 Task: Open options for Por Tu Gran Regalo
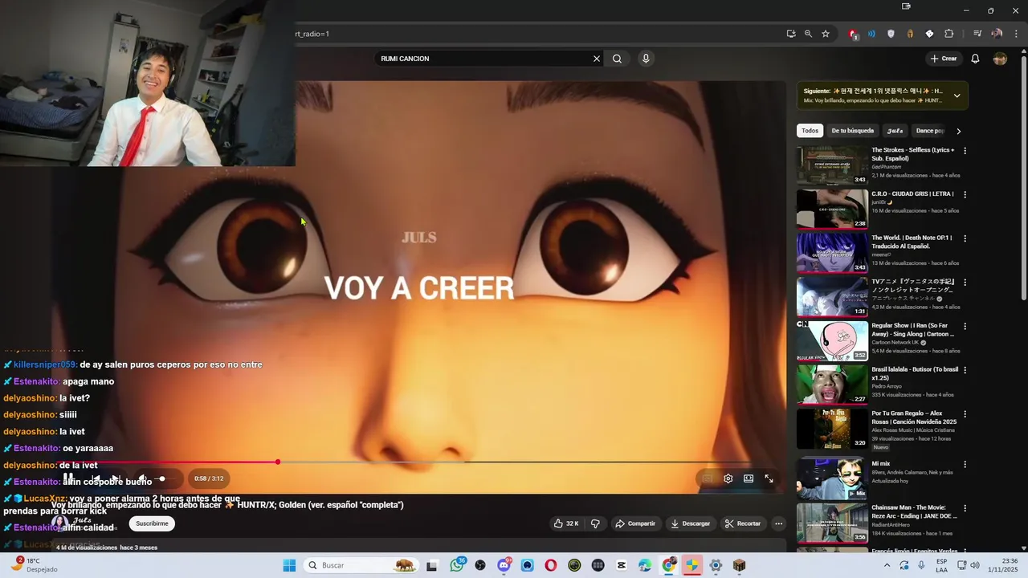coord(965,415)
